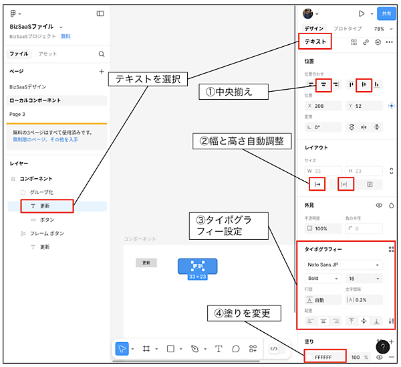Screen dimensions: 401x367
Task: Open the Noto Sans JP font dropdown
Action: click(x=344, y=265)
